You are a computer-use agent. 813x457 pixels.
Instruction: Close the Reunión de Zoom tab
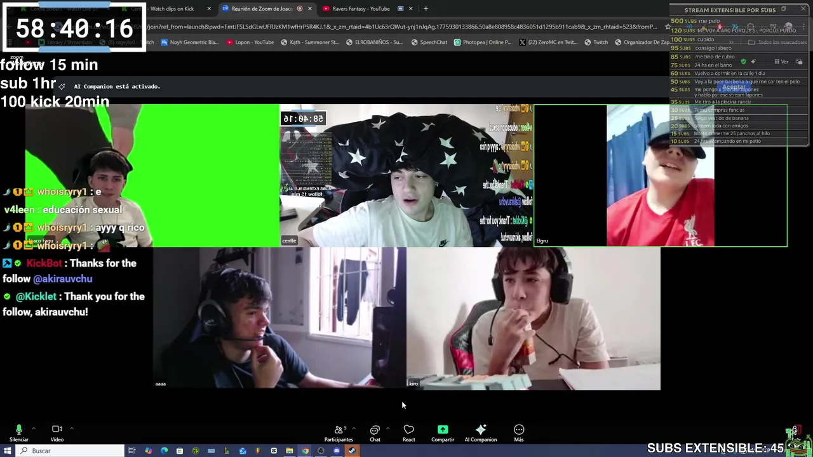click(309, 9)
